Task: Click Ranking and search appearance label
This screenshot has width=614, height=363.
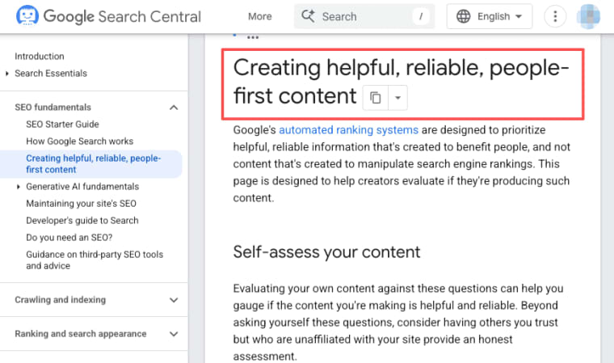Action: pyautogui.click(x=81, y=334)
